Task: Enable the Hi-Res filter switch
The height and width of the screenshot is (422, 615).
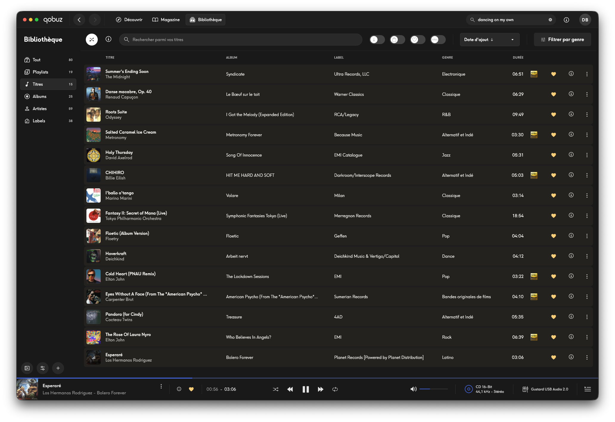Action: [438, 40]
